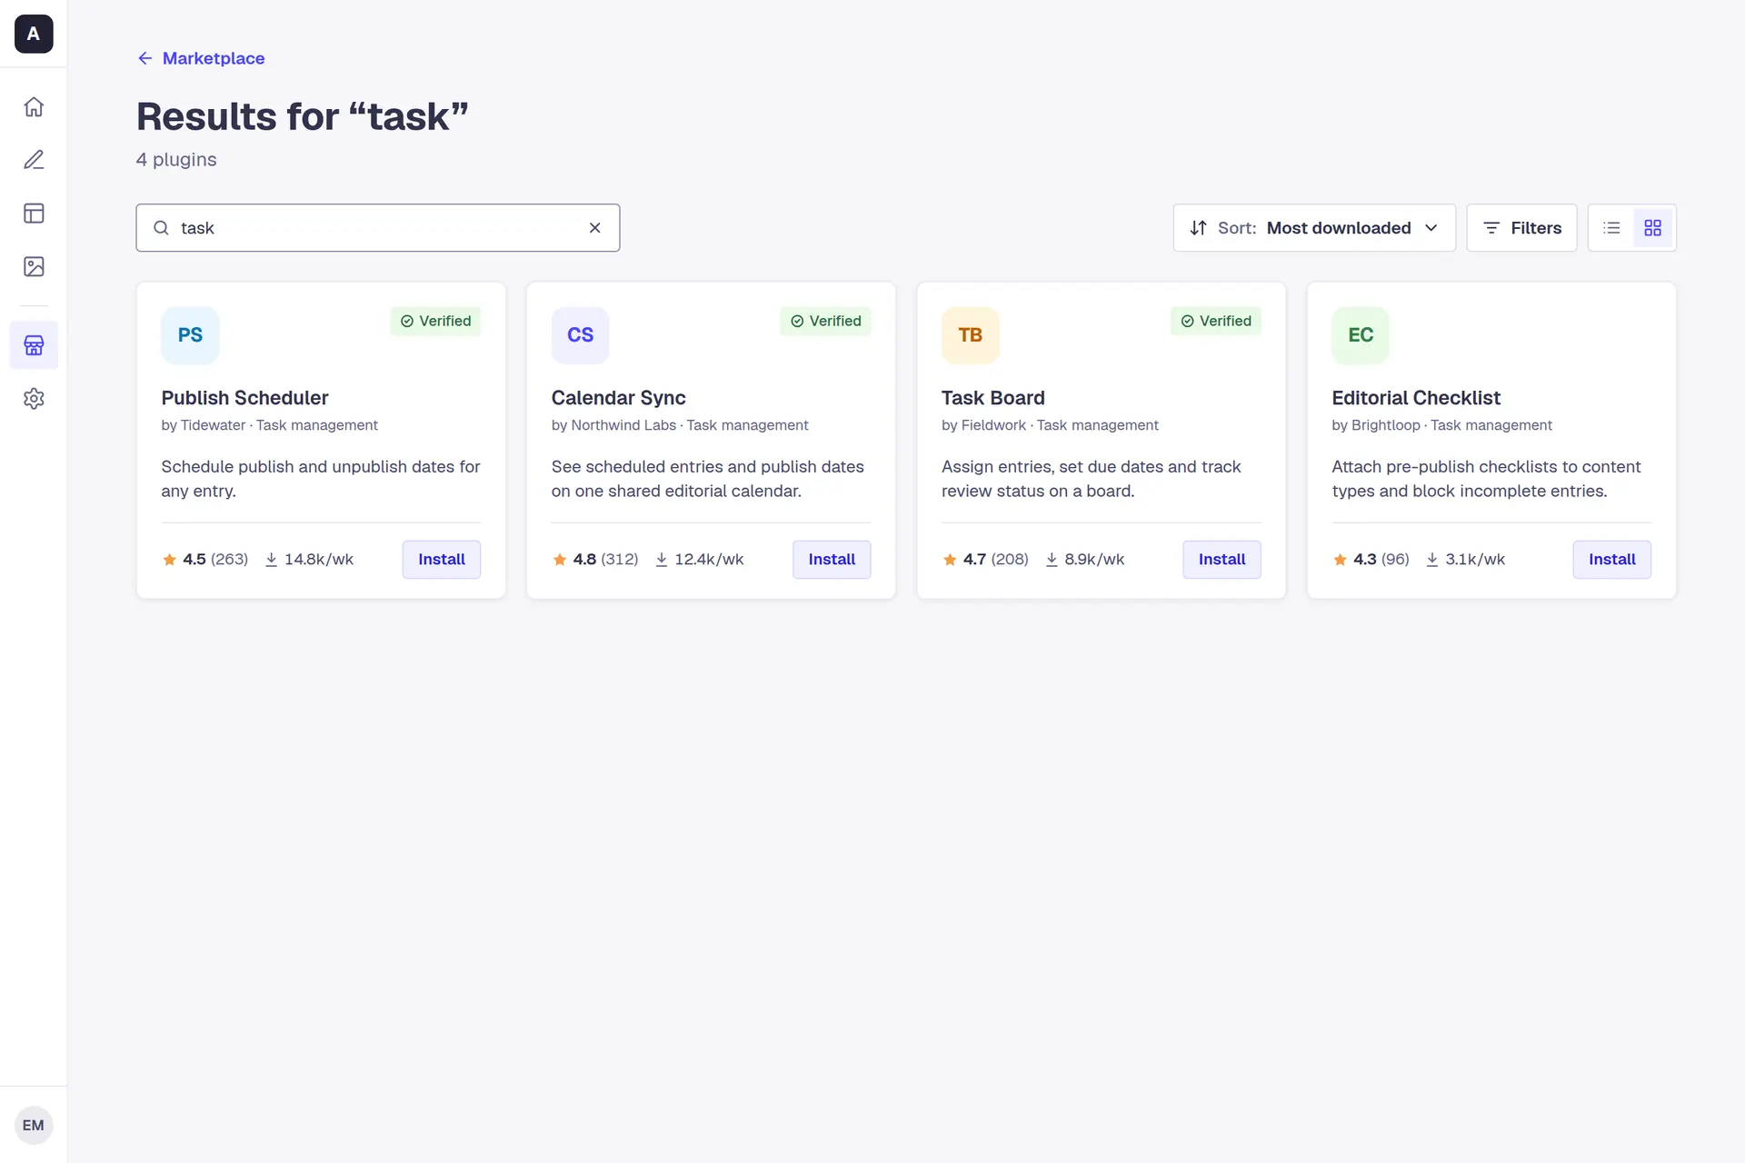Click the EC plugin icon

1361,335
